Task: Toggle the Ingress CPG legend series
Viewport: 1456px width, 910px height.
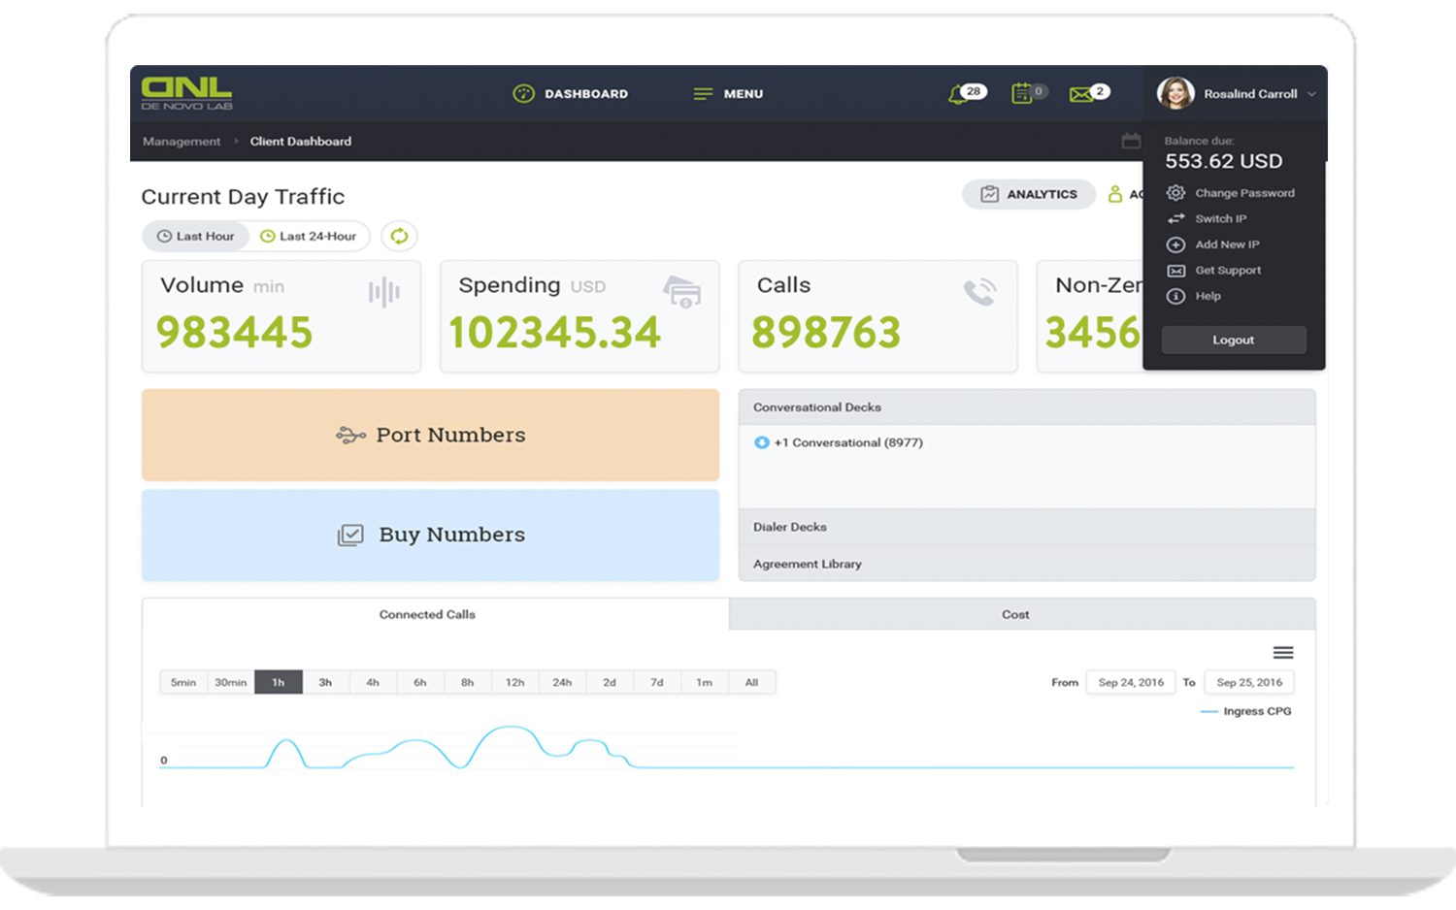Action: [x=1246, y=711]
